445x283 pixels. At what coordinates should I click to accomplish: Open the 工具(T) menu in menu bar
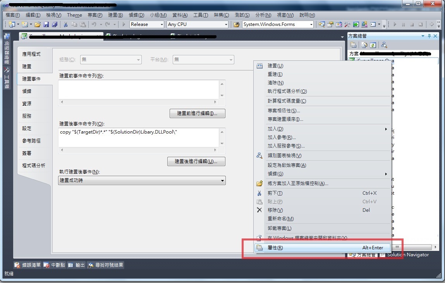pyautogui.click(x=200, y=15)
